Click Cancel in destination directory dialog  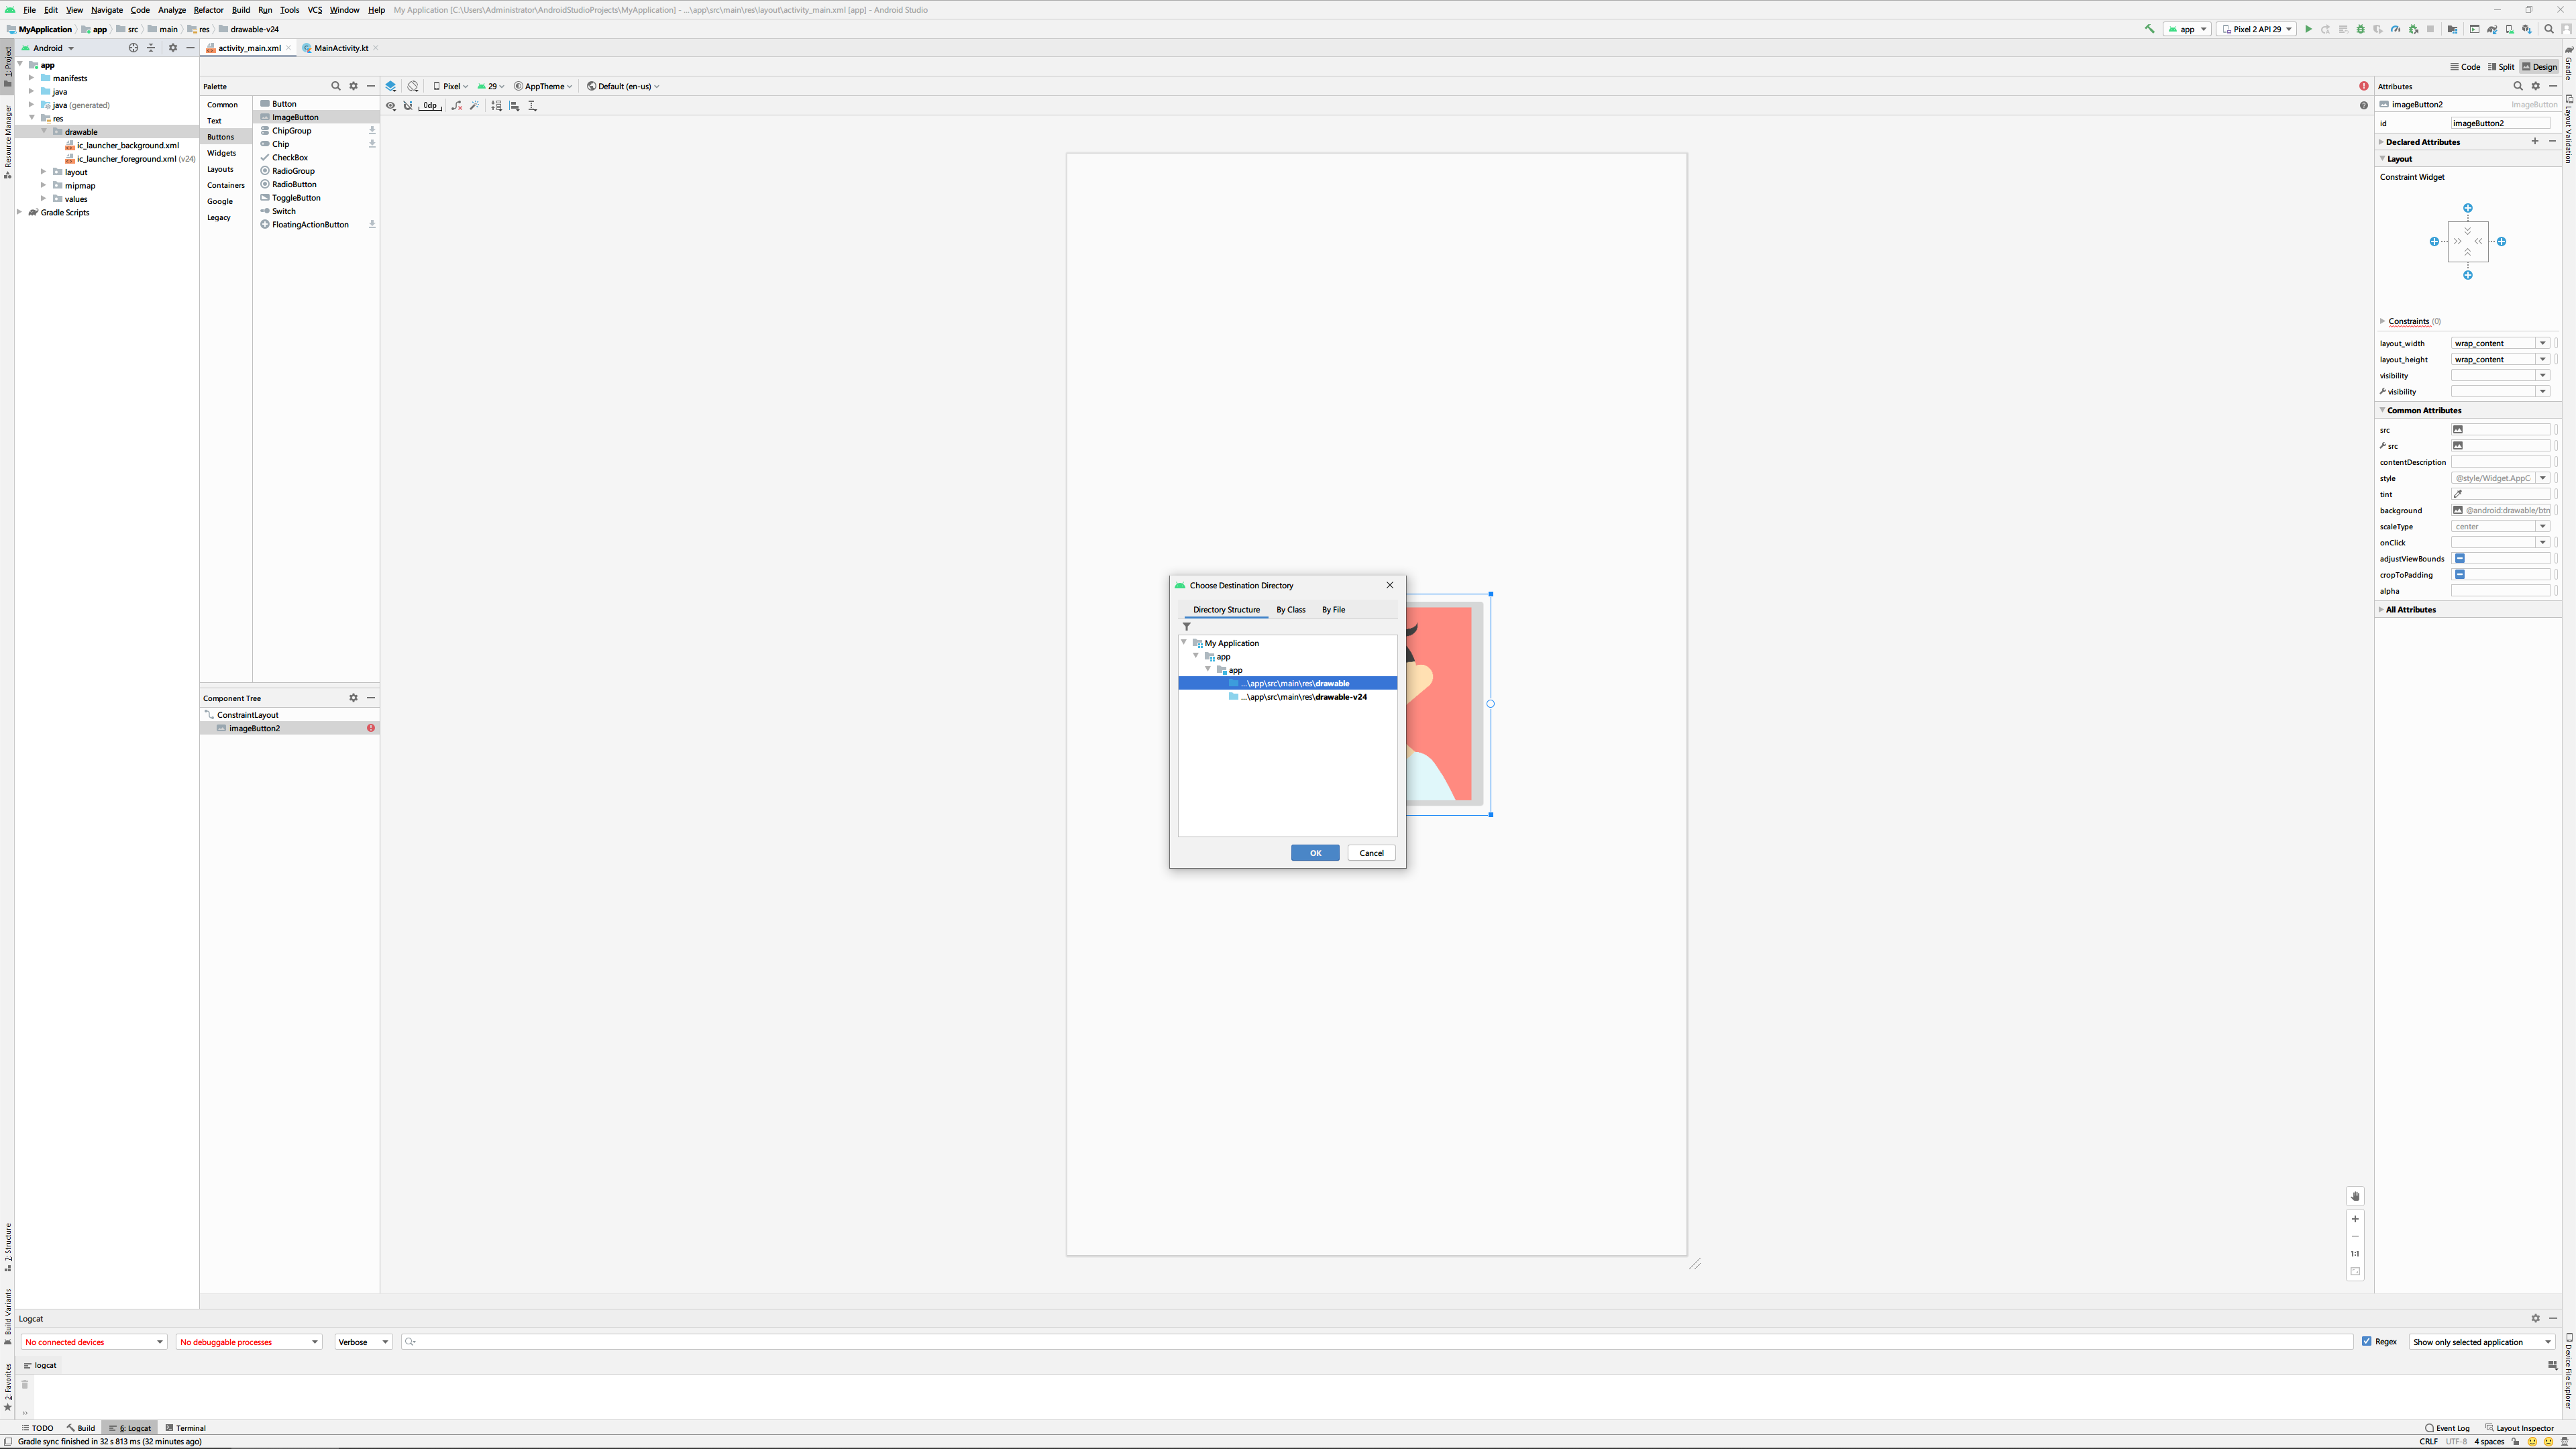tap(1371, 853)
